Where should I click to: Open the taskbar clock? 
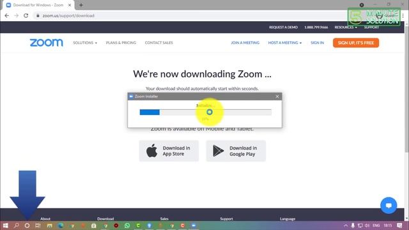pos(388,226)
